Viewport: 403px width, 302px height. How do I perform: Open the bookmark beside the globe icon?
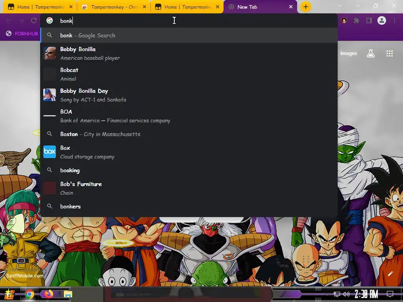point(22,34)
